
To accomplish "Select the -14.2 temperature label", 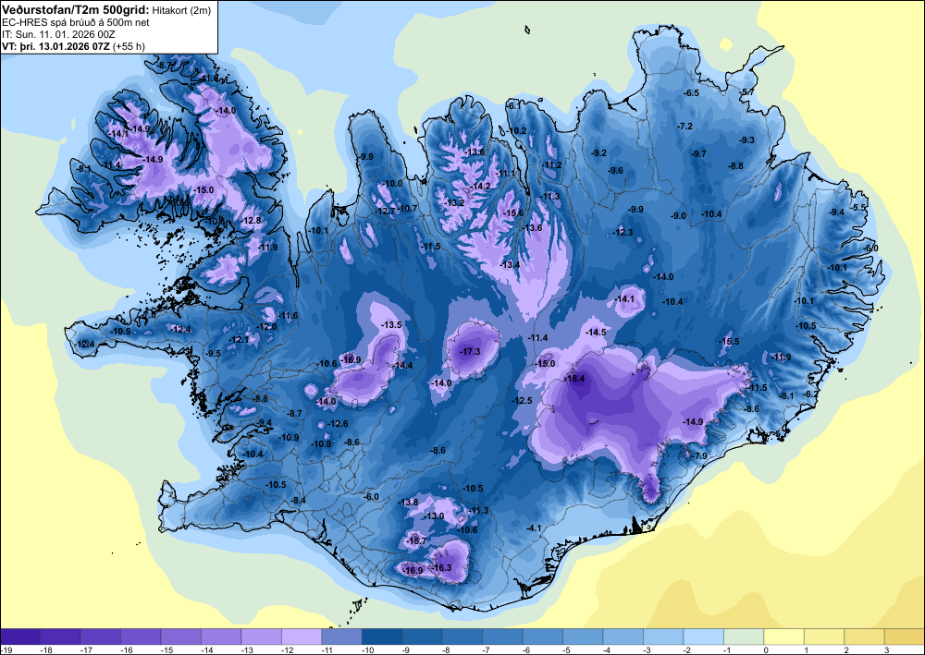I will (x=481, y=186).
